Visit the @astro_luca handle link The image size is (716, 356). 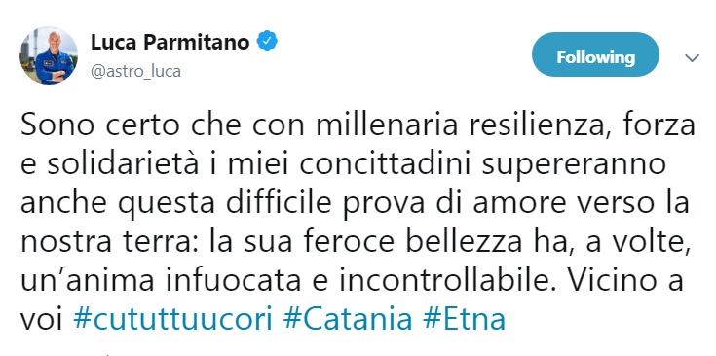pos(135,72)
